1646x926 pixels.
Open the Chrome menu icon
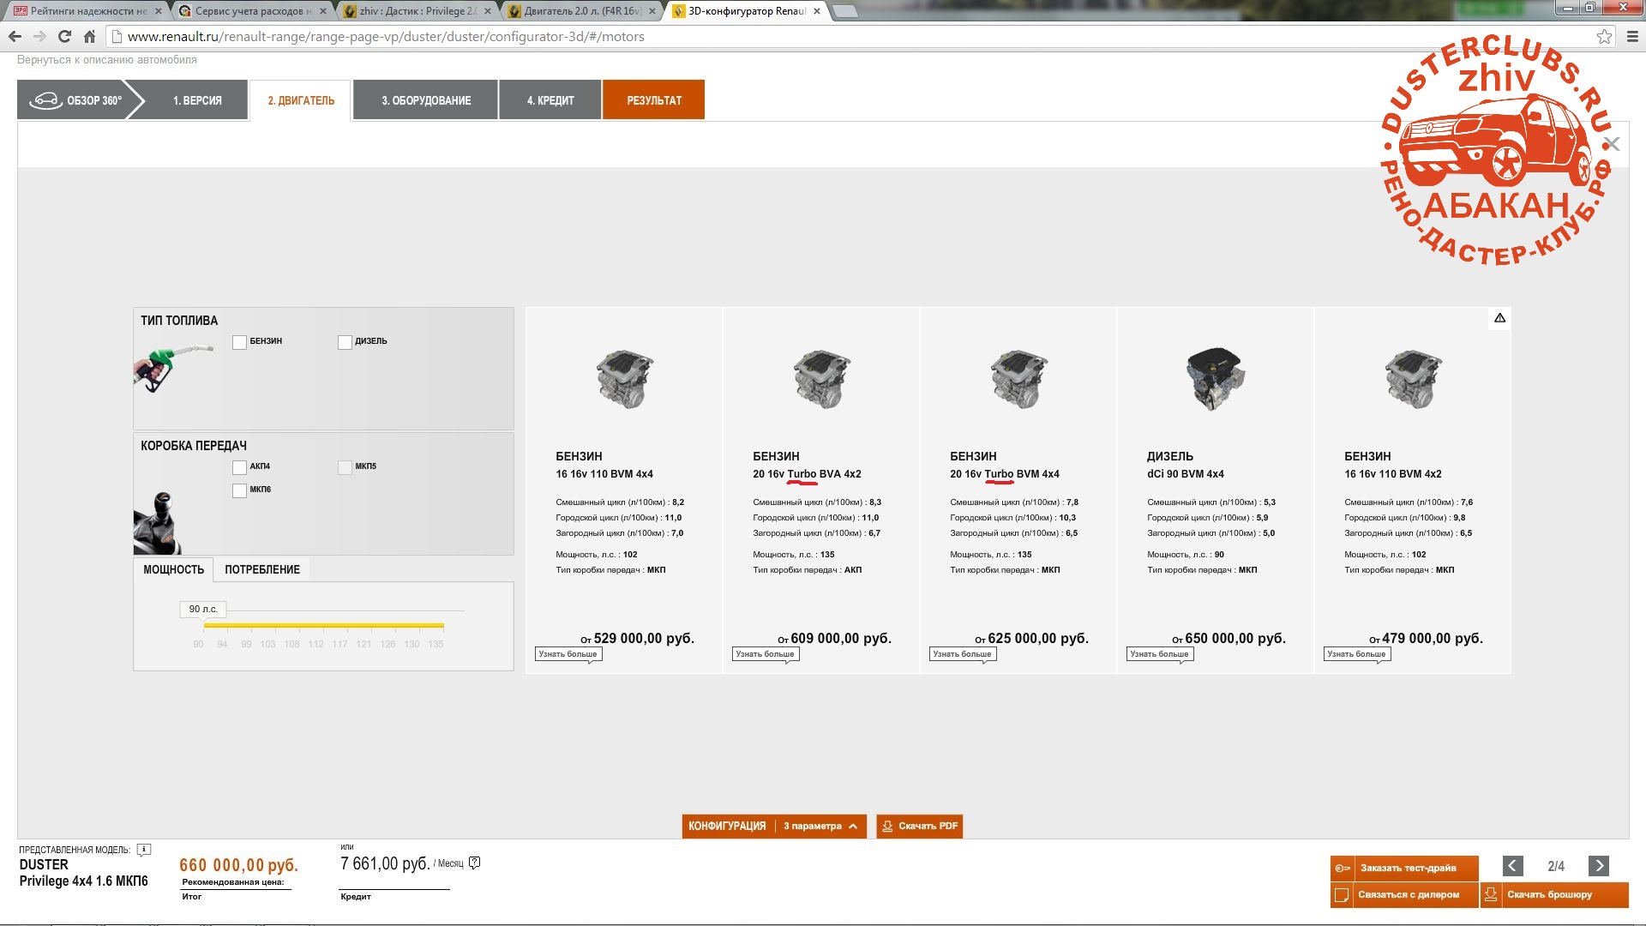pos(1632,37)
